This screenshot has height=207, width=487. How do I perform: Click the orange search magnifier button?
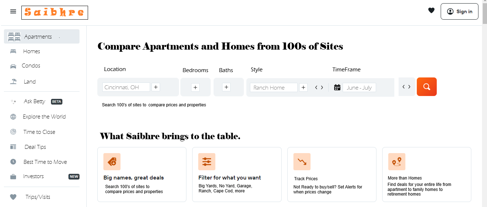pyautogui.click(x=427, y=87)
